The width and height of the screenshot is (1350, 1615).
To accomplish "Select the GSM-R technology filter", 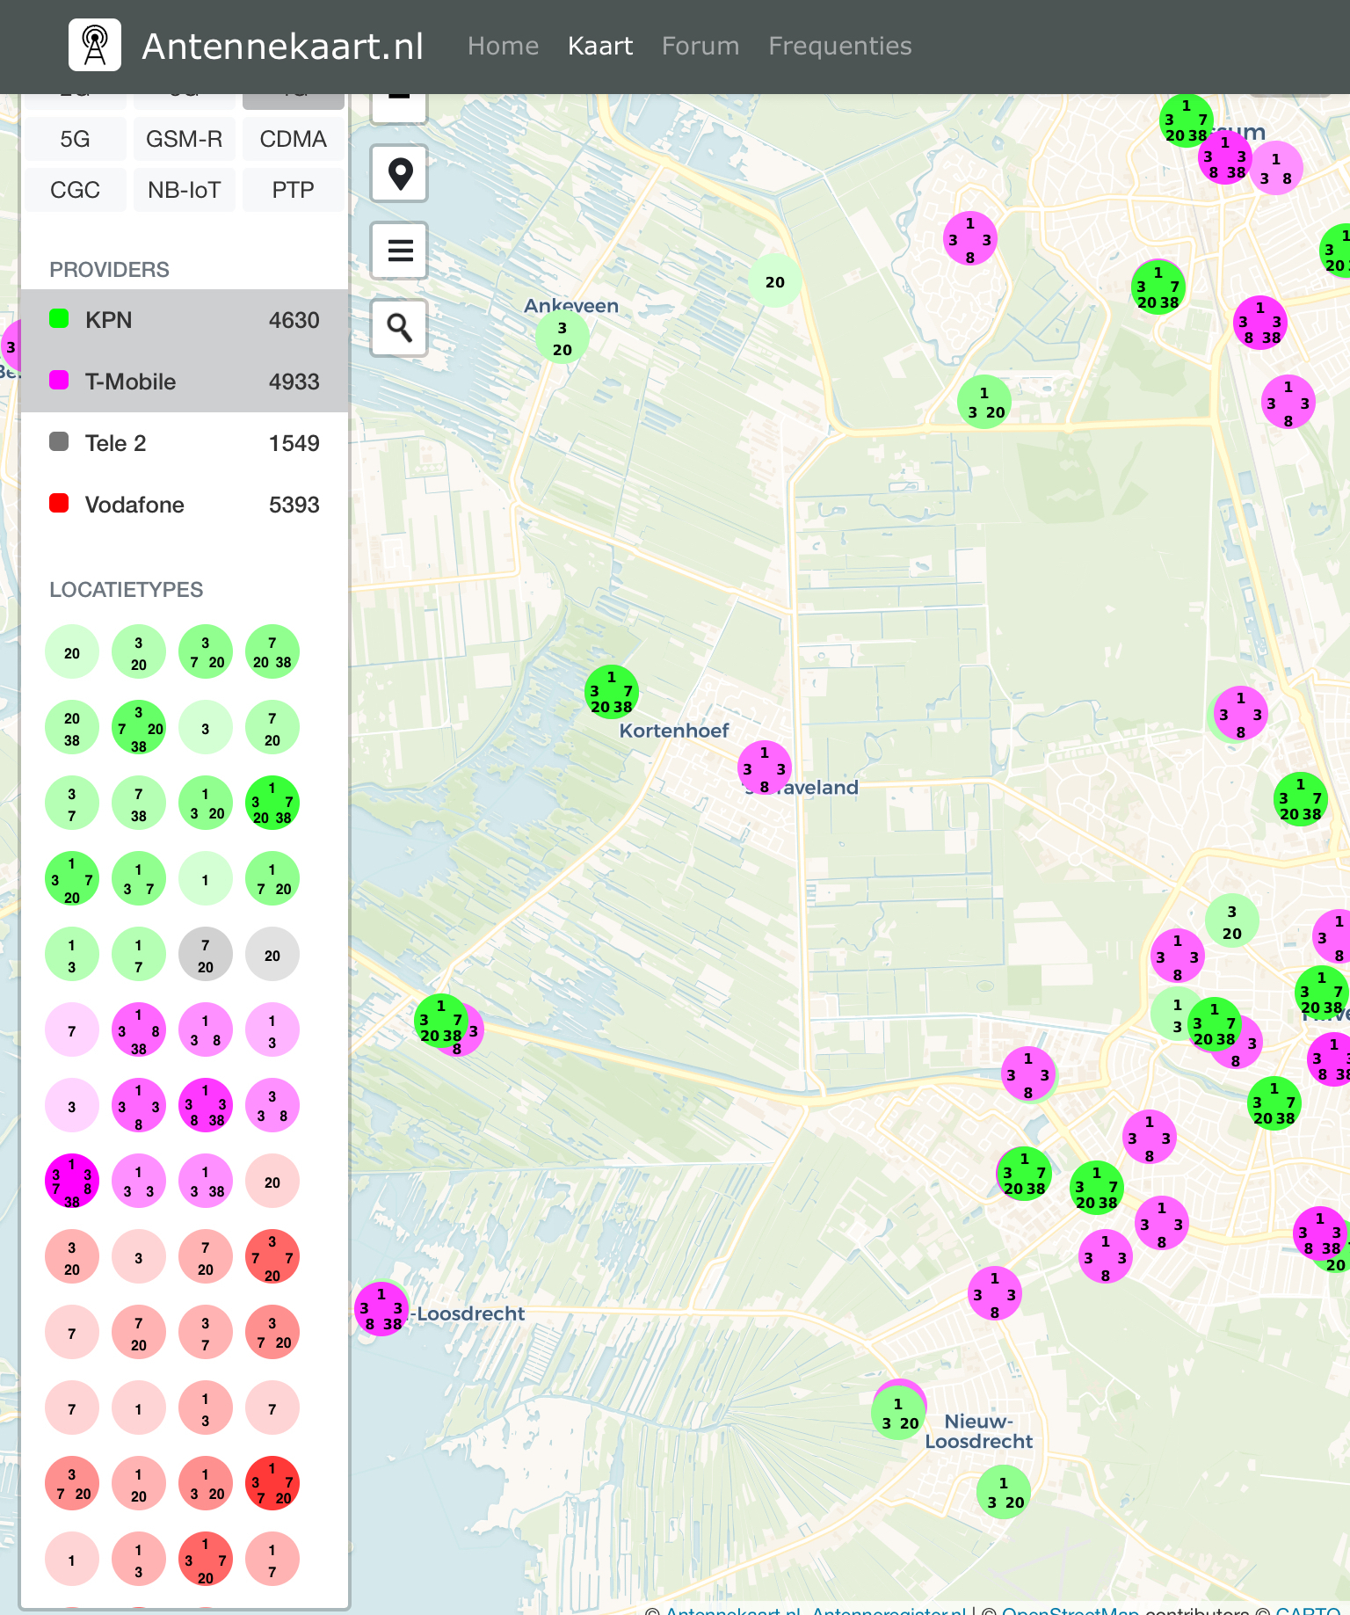I will pyautogui.click(x=185, y=139).
